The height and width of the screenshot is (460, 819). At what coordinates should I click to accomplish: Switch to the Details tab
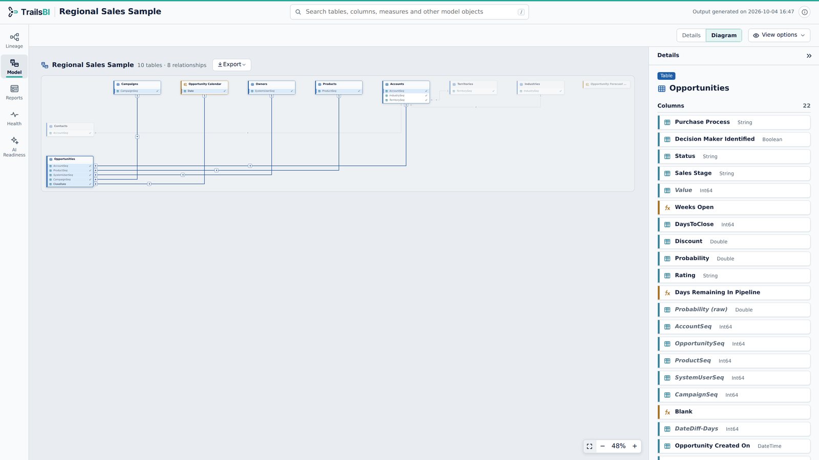691,35
